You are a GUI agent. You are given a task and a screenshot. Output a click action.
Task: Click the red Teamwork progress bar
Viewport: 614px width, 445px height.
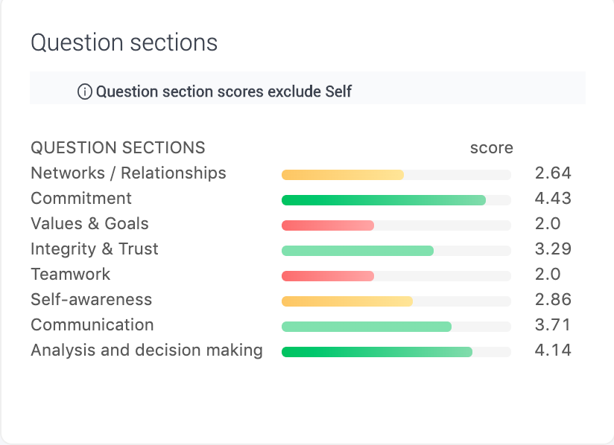pyautogui.click(x=396, y=276)
